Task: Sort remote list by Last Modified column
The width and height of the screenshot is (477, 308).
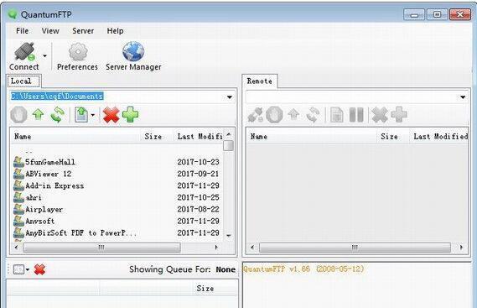Action: (440, 137)
